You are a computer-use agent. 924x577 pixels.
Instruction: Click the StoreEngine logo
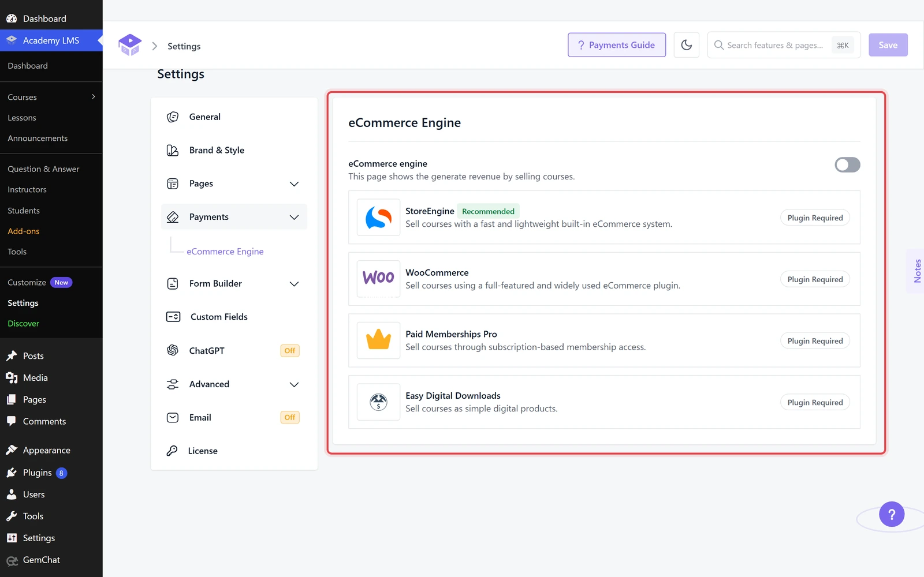pyautogui.click(x=378, y=218)
